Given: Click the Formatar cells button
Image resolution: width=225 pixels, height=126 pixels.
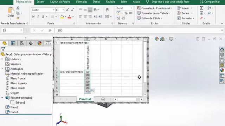Looking at the screenshot, I should [x=186, y=18].
